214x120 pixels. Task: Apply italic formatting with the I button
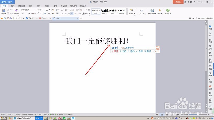[x=26, y=13]
